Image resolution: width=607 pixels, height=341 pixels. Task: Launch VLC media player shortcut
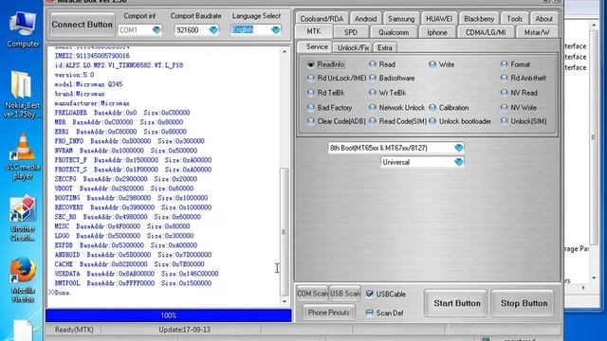click(x=23, y=156)
